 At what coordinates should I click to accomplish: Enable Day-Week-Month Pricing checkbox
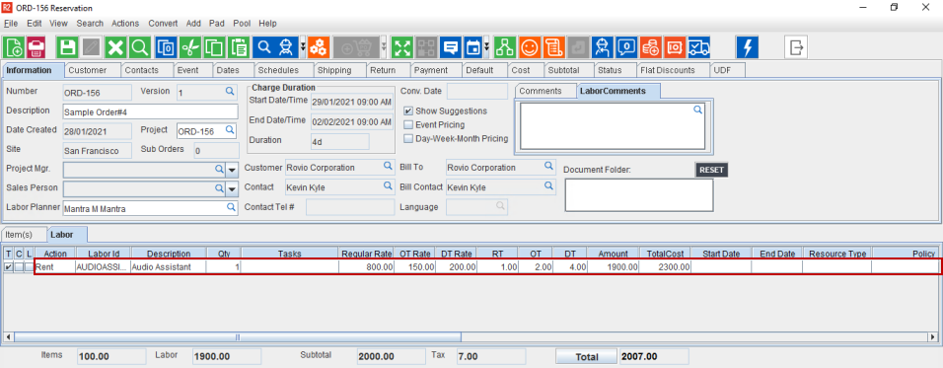tap(408, 139)
